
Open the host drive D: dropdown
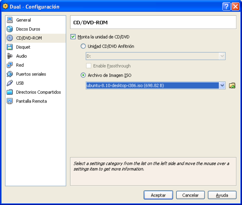pos(222,56)
